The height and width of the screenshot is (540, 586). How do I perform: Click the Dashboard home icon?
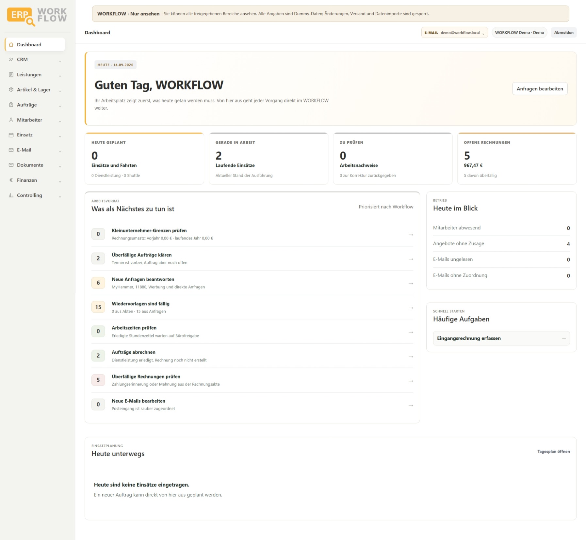11,45
